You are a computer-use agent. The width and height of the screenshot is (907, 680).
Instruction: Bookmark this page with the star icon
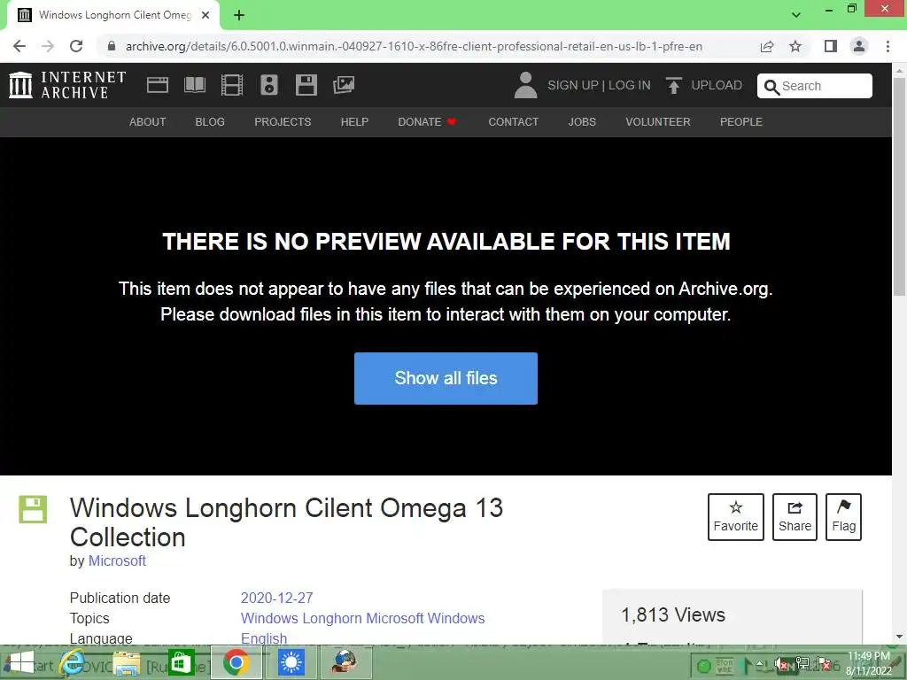(795, 46)
